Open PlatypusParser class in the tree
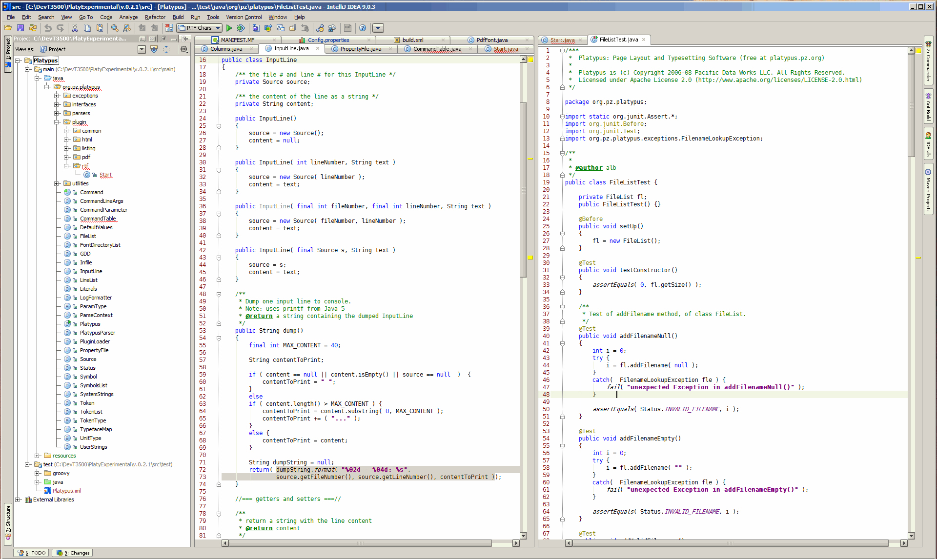 point(98,333)
